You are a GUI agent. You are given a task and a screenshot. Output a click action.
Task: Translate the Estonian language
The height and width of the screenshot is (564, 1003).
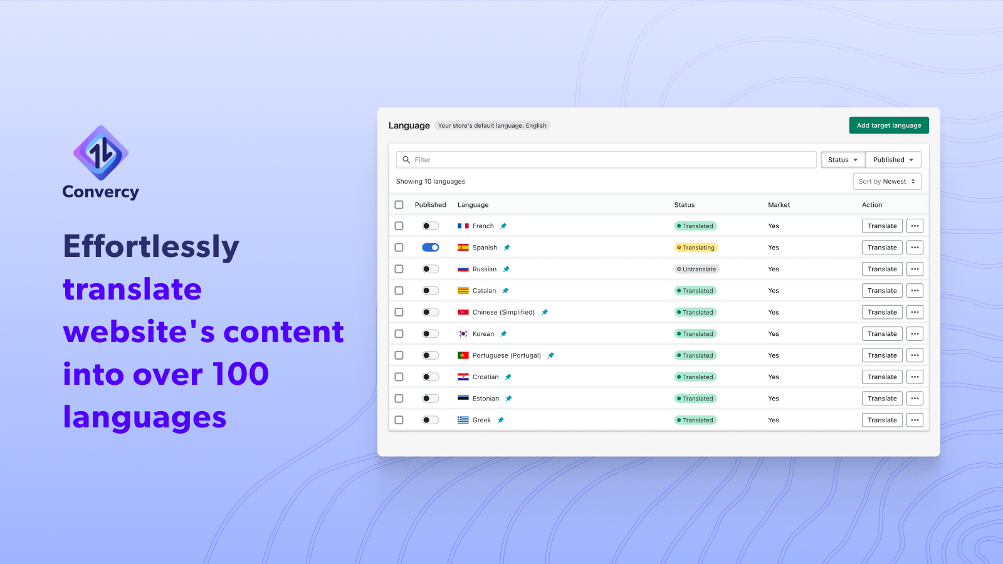click(882, 399)
